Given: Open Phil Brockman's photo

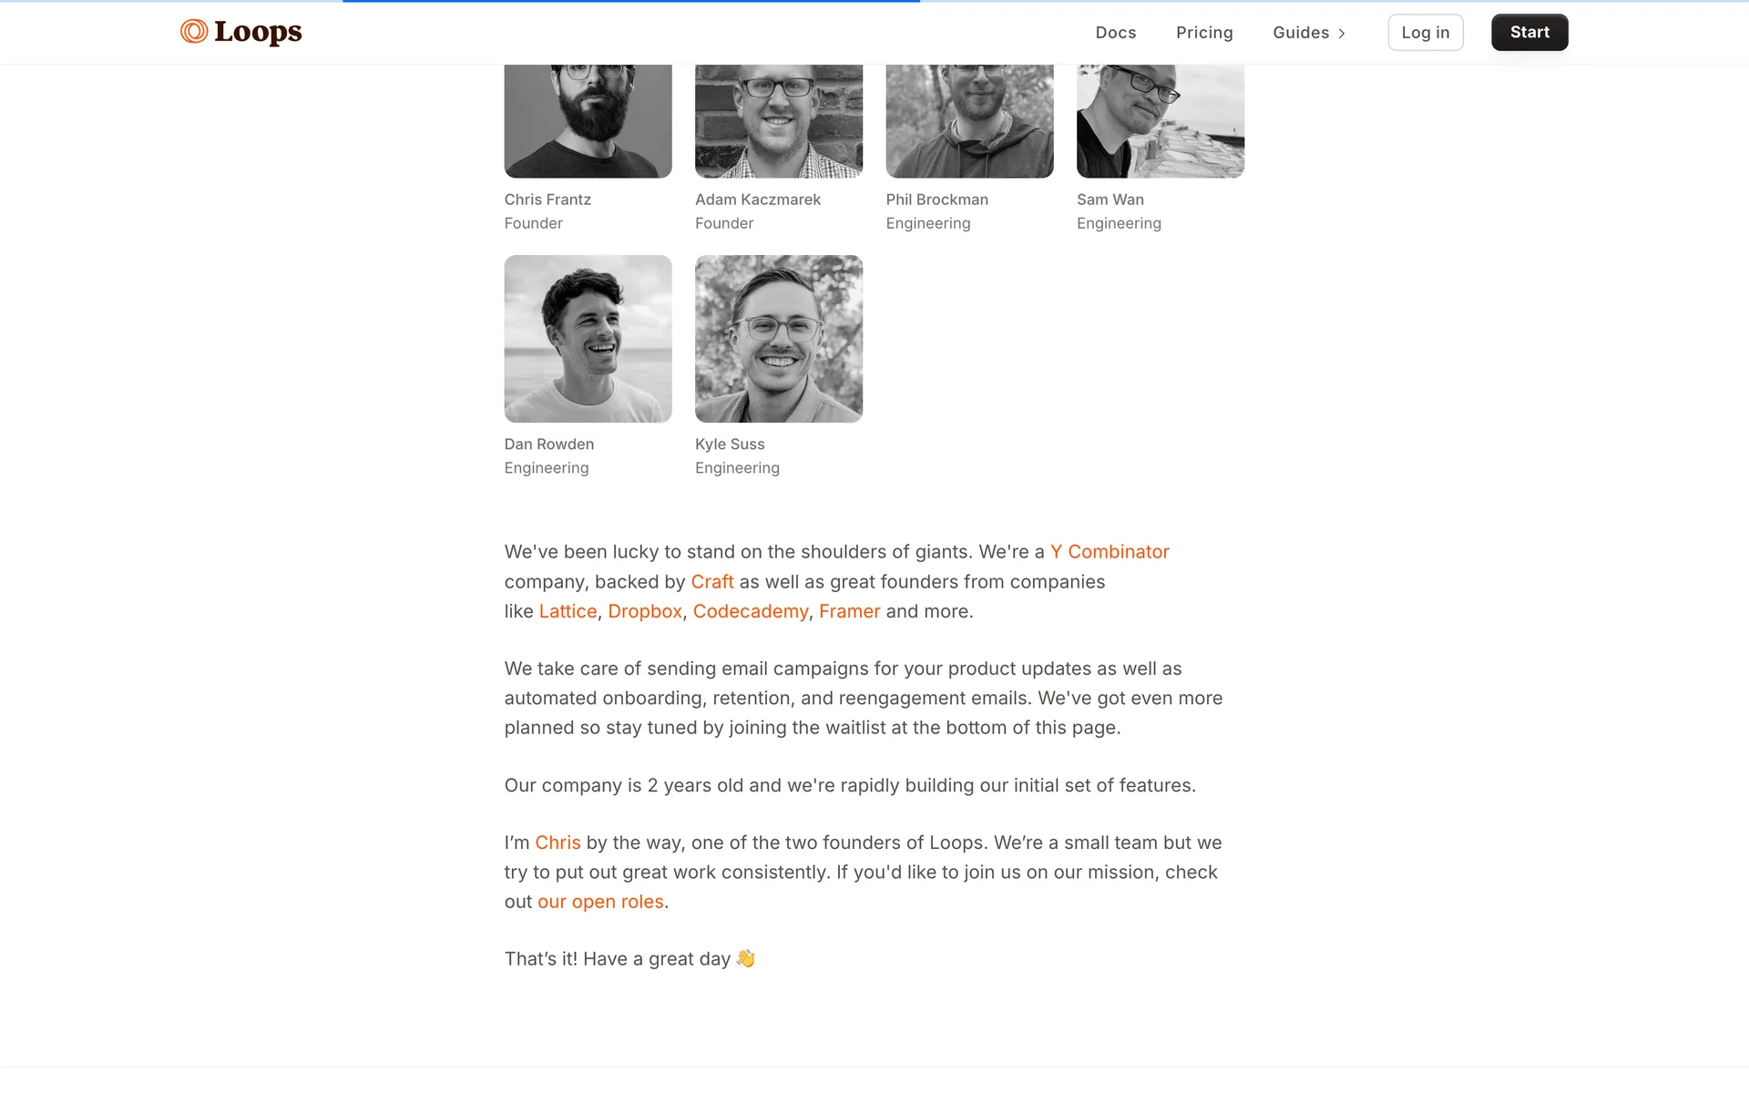Looking at the screenshot, I should click(969, 121).
